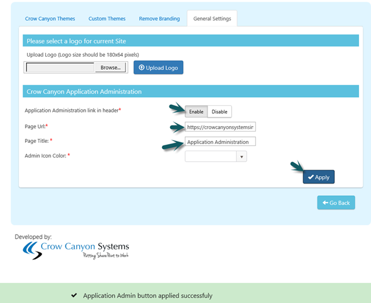371x303 pixels.
Task: Click the 'Application Administration link in header' label
Action: tap(73, 110)
